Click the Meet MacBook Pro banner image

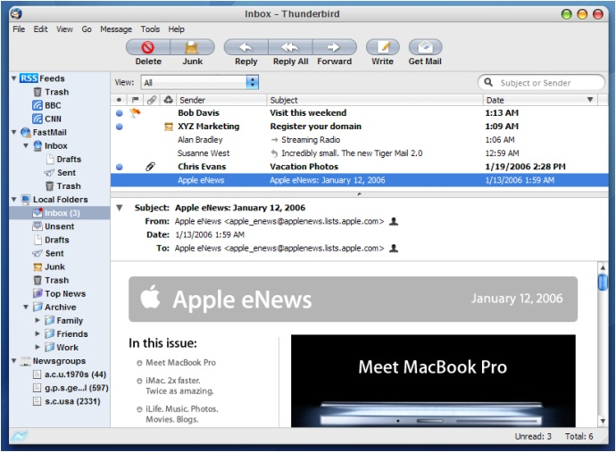(x=433, y=381)
